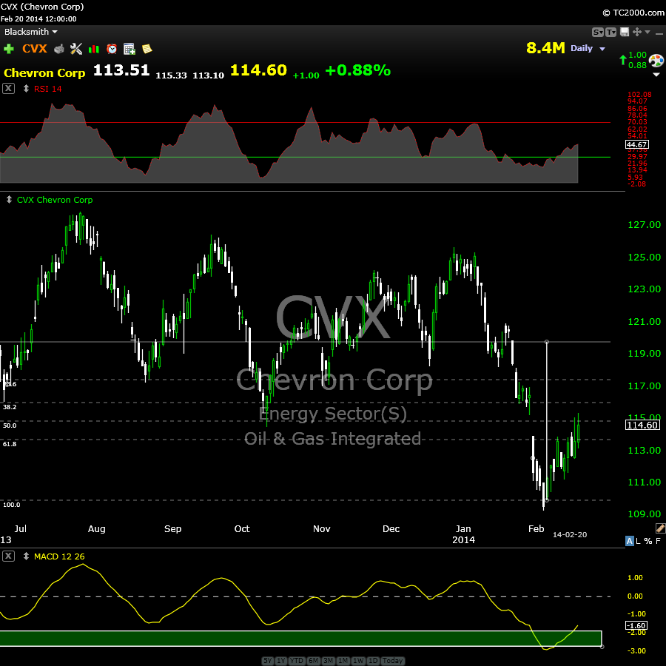The width and height of the screenshot is (666, 666).
Task: Select the 1D time range
Action: (372, 661)
